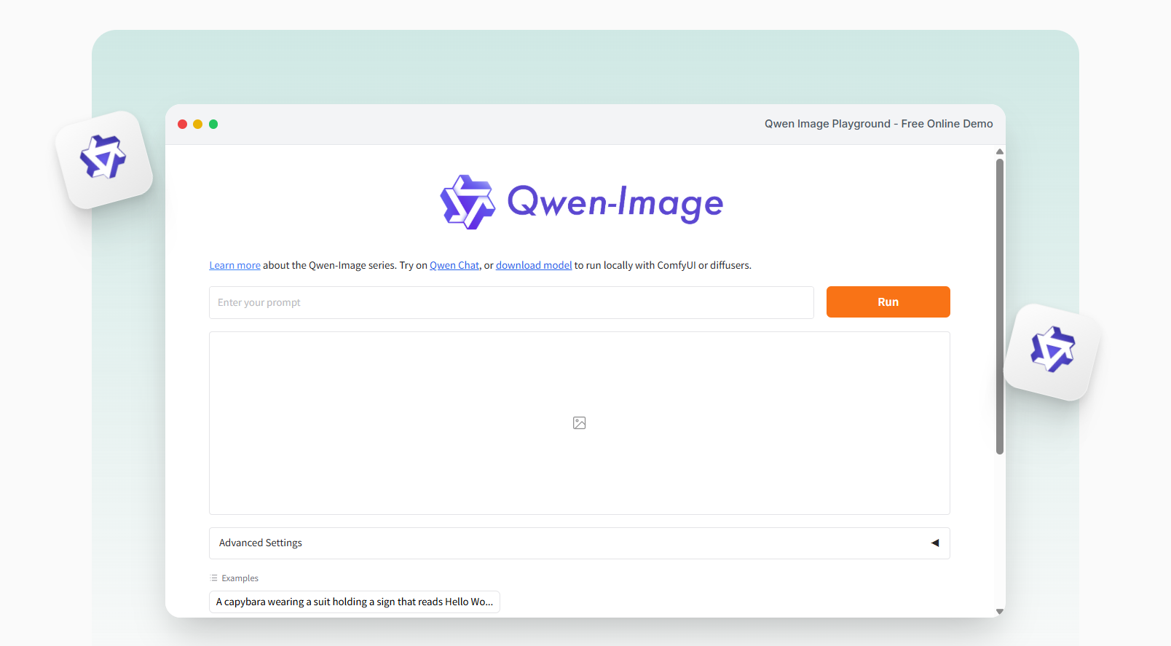Click the floating Qwen logo tile at upper left
This screenshot has height=646, width=1171.
(103, 159)
